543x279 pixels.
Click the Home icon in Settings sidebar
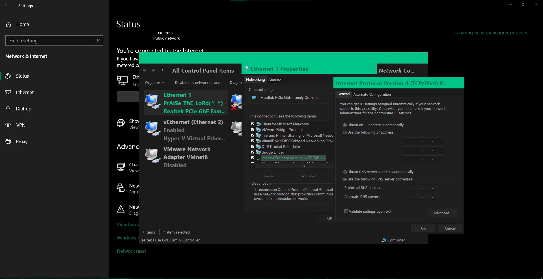8,24
